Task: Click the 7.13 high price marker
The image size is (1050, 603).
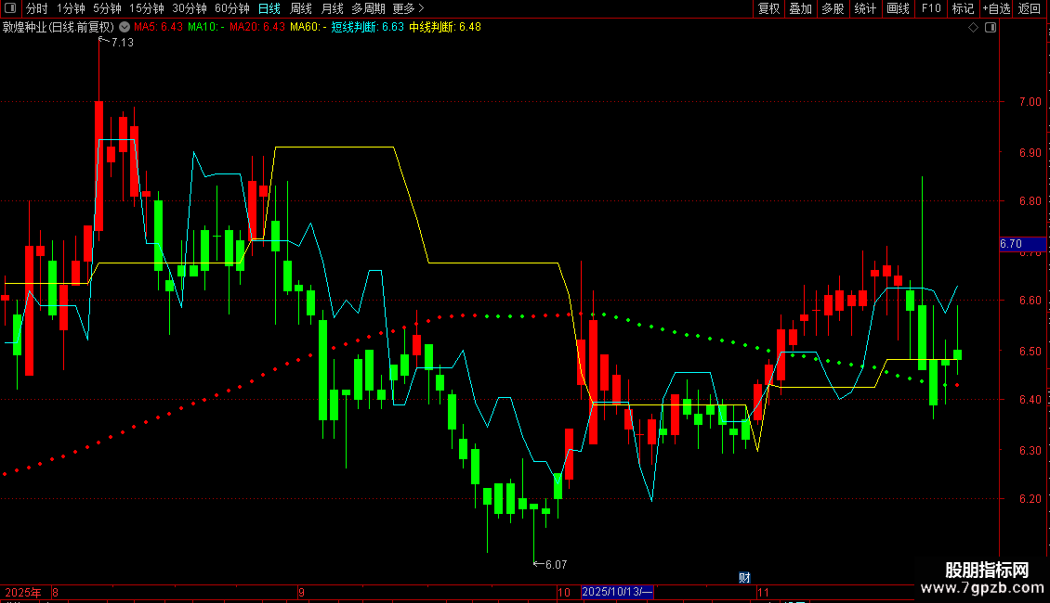Action: click(116, 42)
